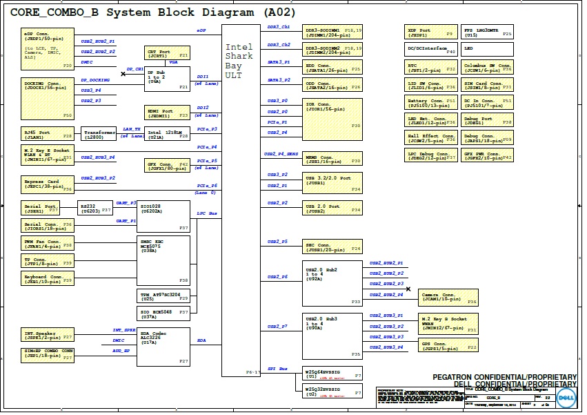Viewport: 587px width, 415px height.
Task: Click the Dell logo in title block
Action: (566, 399)
